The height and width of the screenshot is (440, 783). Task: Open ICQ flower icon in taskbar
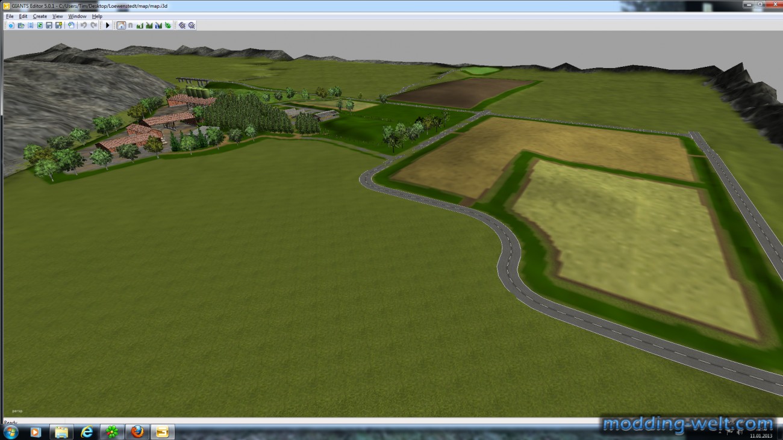112,432
